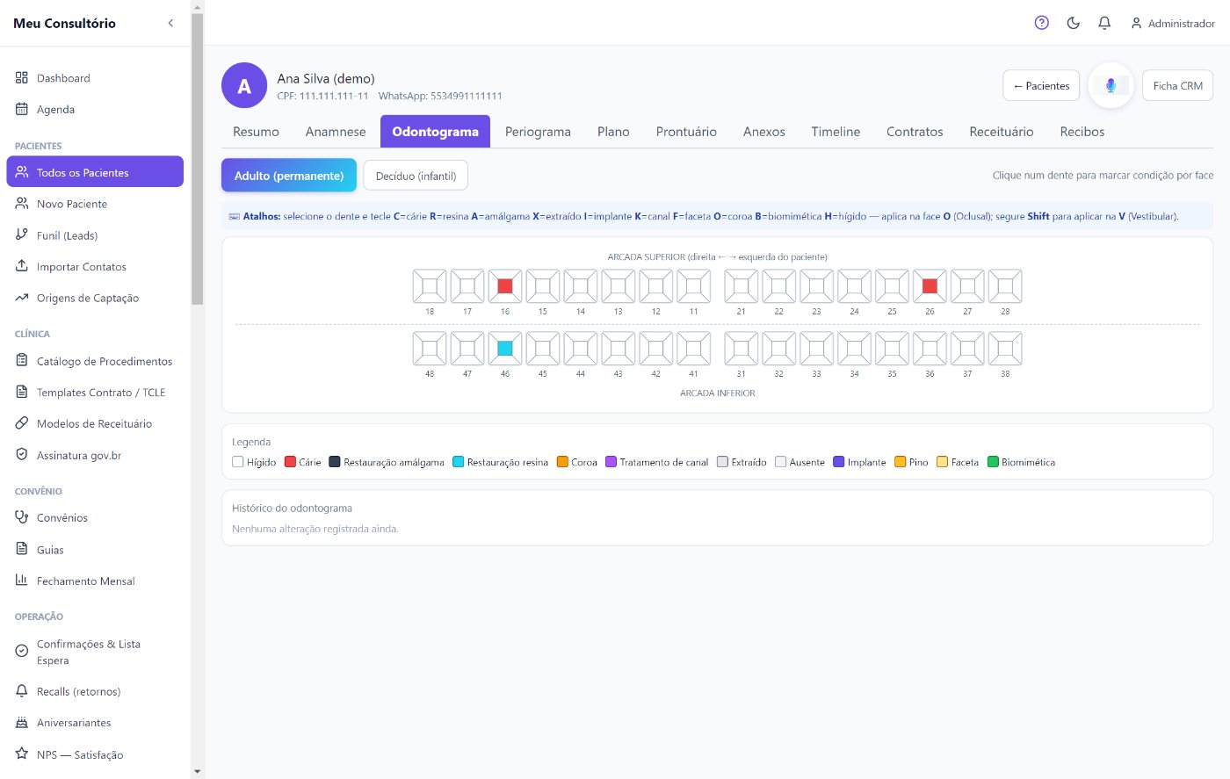
Task: Open Templates Contrato / TCLE
Action: [x=95, y=393]
